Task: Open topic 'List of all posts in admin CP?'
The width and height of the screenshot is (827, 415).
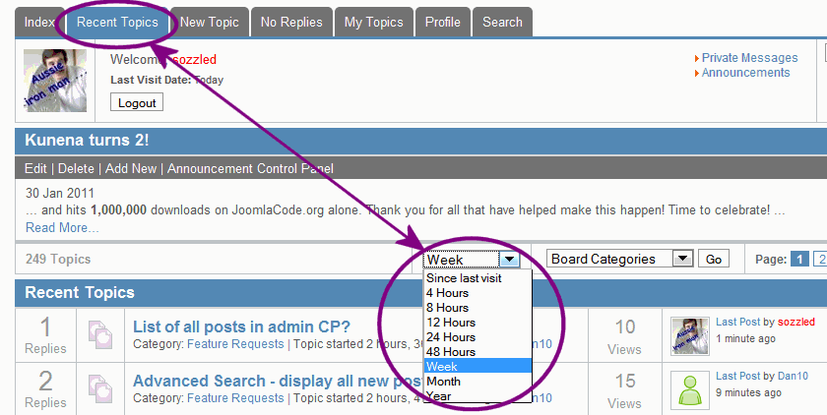Action: pos(241,326)
